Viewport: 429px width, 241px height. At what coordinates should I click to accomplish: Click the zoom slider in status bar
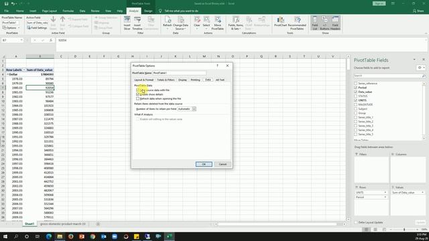click(x=404, y=230)
